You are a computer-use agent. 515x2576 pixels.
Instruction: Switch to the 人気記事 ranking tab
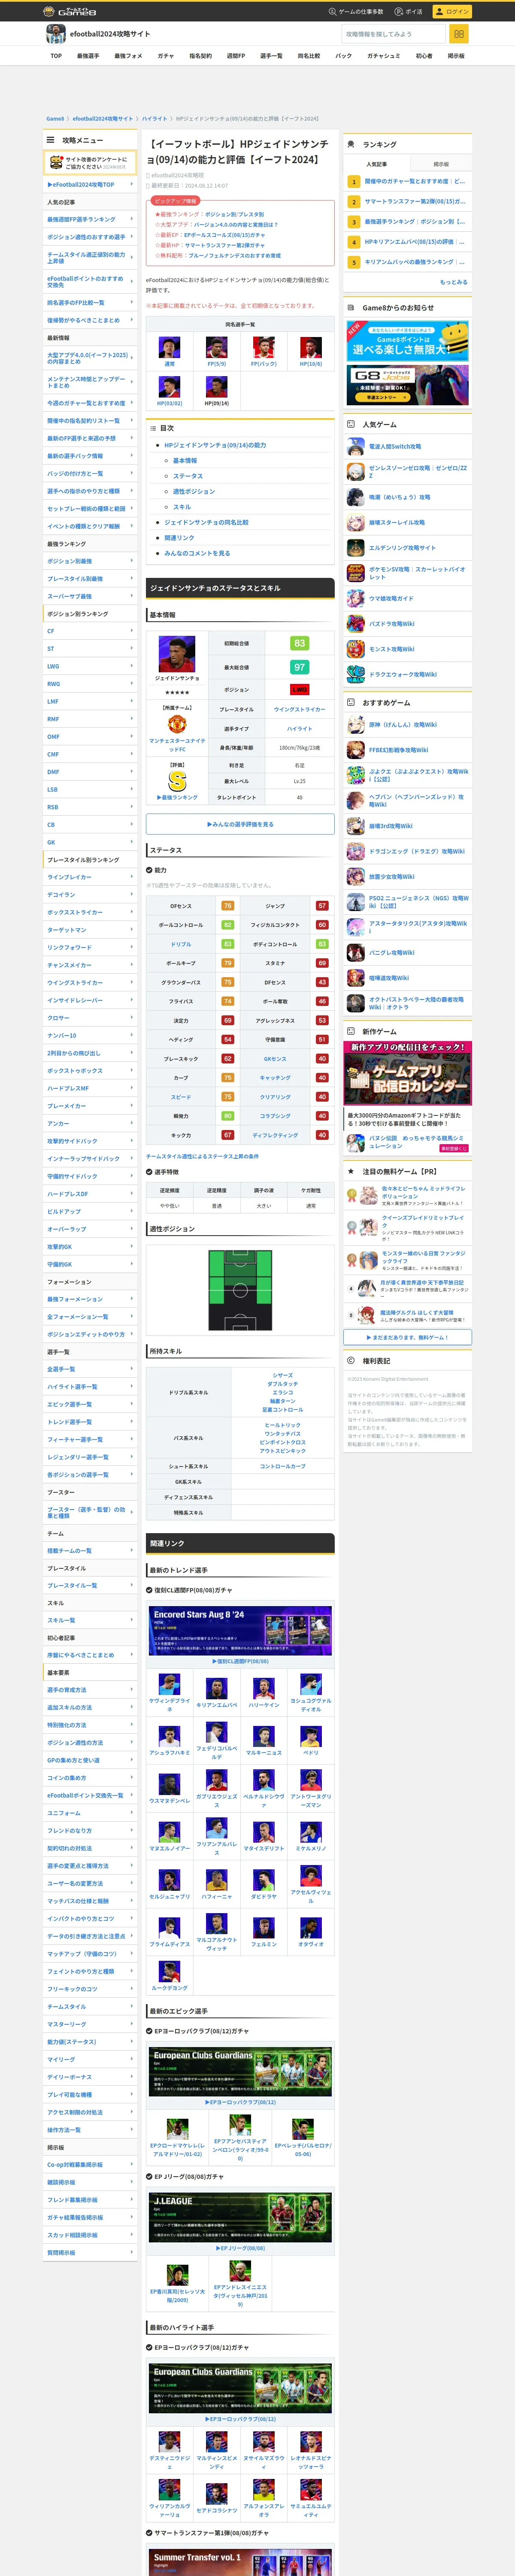[376, 164]
